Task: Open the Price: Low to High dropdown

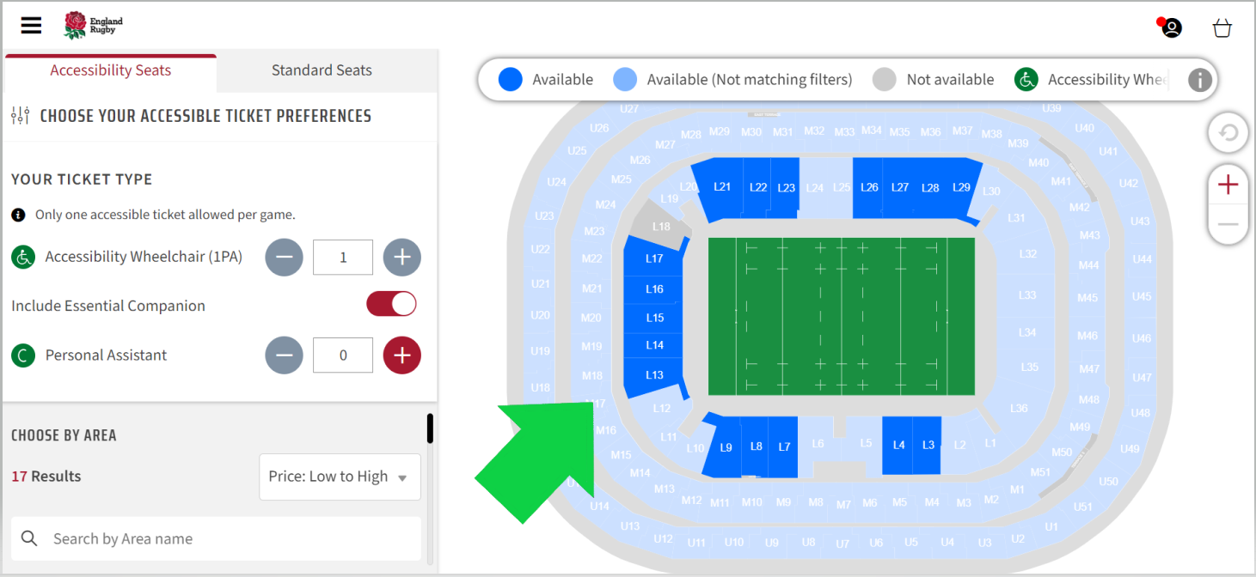Action: [x=340, y=477]
